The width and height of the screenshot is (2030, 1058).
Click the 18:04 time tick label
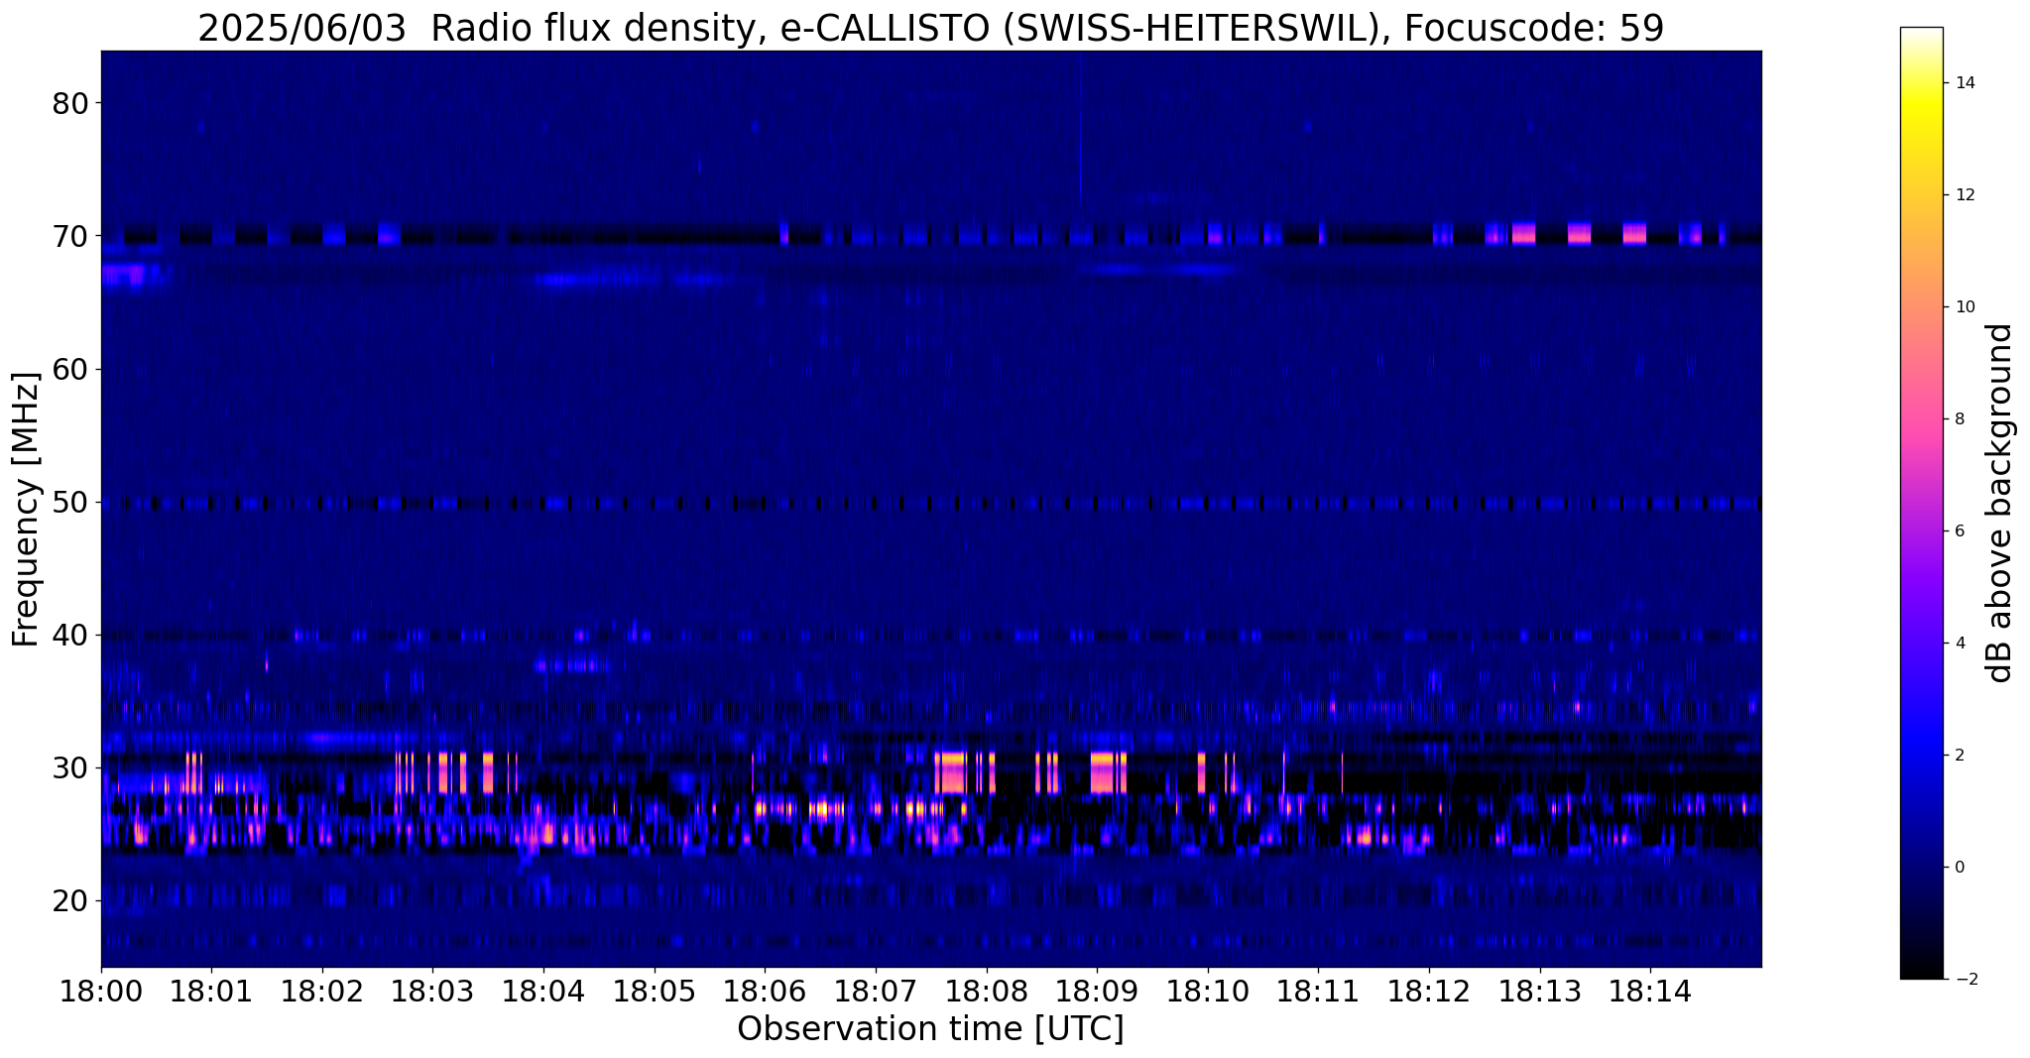point(543,992)
